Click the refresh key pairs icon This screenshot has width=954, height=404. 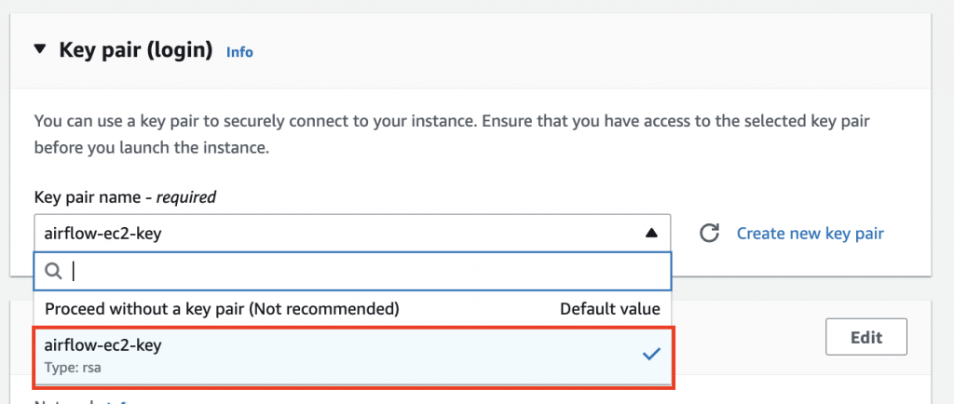click(709, 233)
